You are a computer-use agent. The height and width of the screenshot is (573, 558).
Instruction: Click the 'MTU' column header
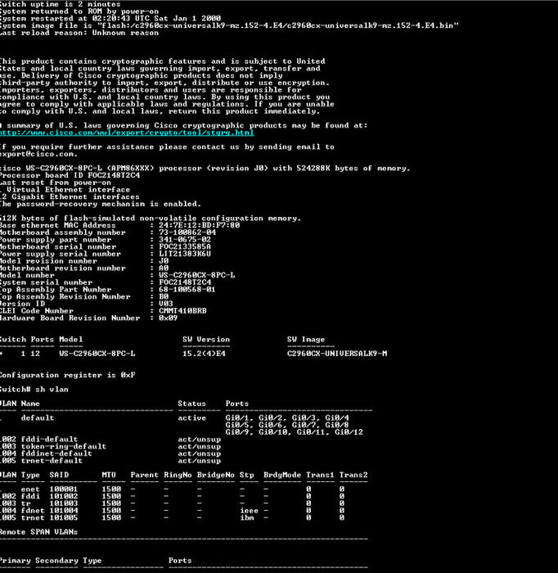click(x=109, y=475)
